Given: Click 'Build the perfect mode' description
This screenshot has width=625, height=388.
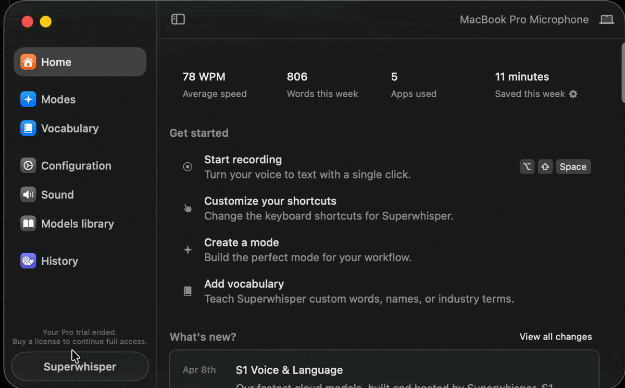Looking at the screenshot, I should coord(308,257).
